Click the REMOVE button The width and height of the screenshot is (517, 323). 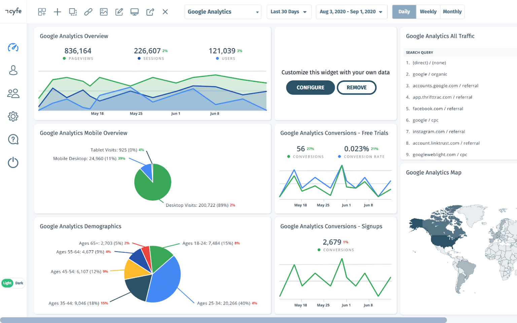[356, 87]
